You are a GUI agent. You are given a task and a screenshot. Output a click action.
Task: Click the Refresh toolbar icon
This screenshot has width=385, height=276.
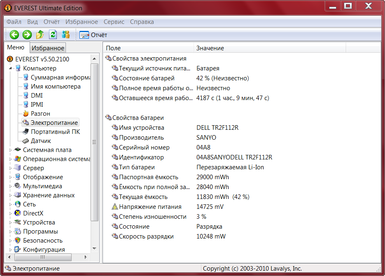click(53, 35)
